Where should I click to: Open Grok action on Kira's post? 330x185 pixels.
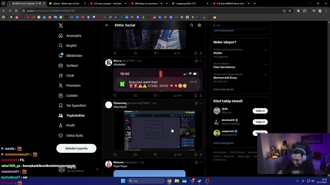click(x=196, y=61)
